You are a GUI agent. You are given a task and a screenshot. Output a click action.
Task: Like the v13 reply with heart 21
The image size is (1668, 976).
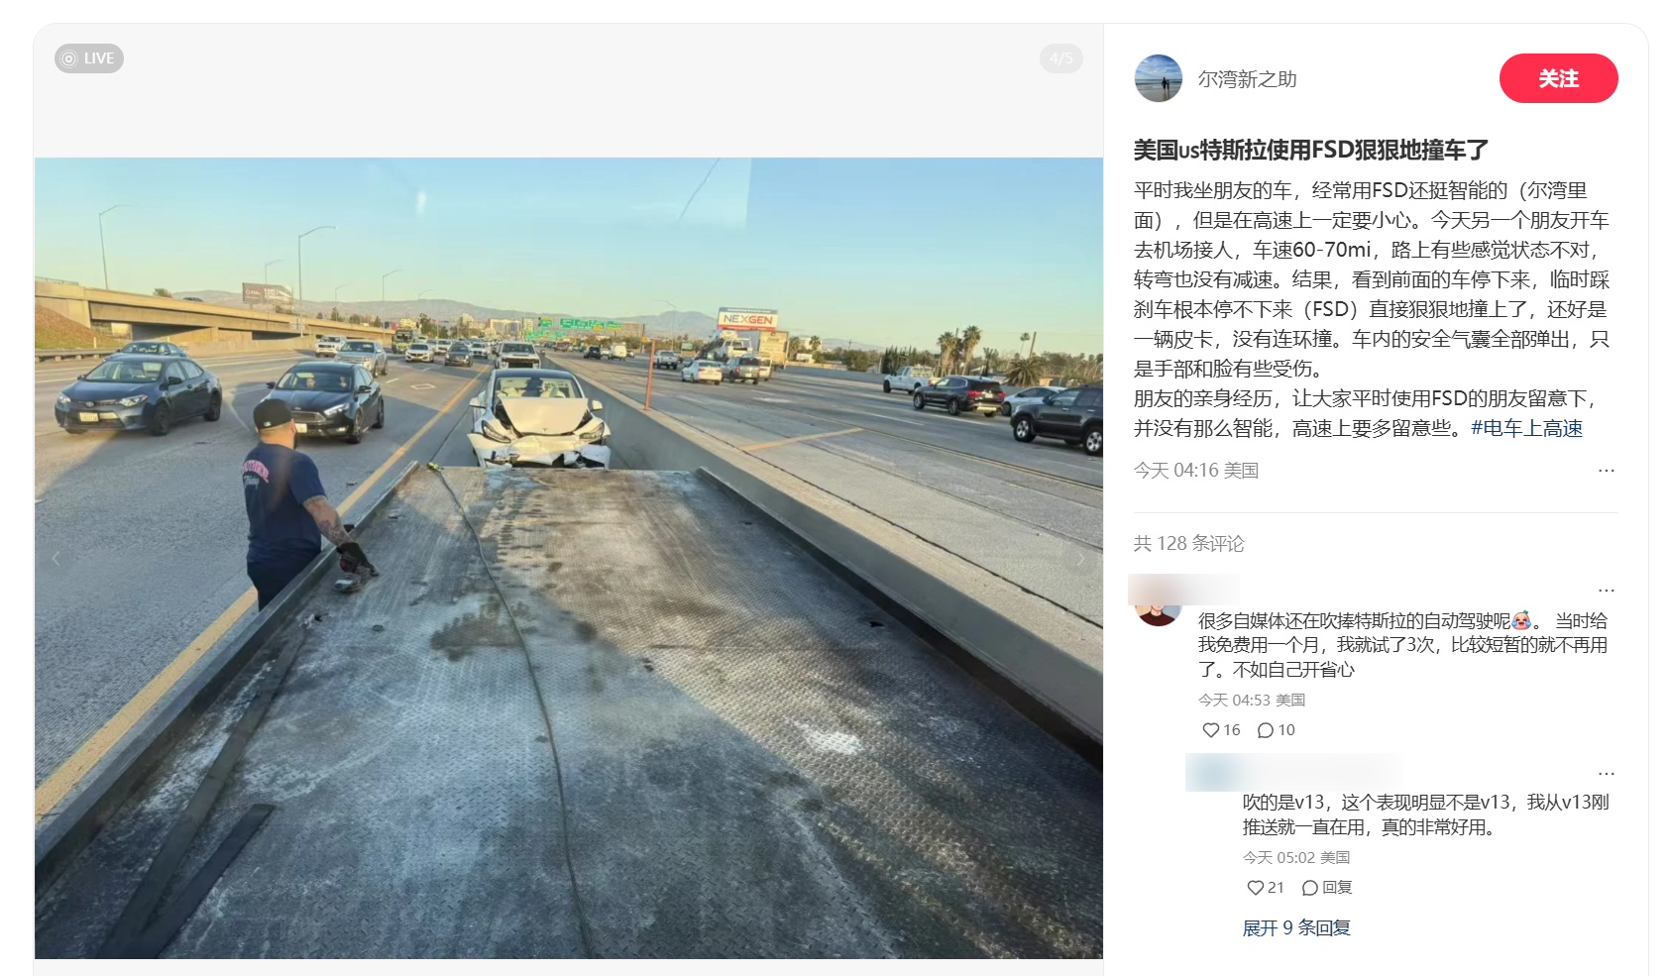pos(1256,888)
